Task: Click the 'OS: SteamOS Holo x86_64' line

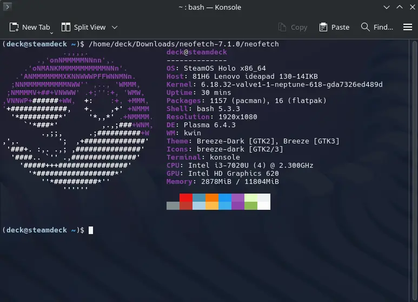Action: coord(216,68)
